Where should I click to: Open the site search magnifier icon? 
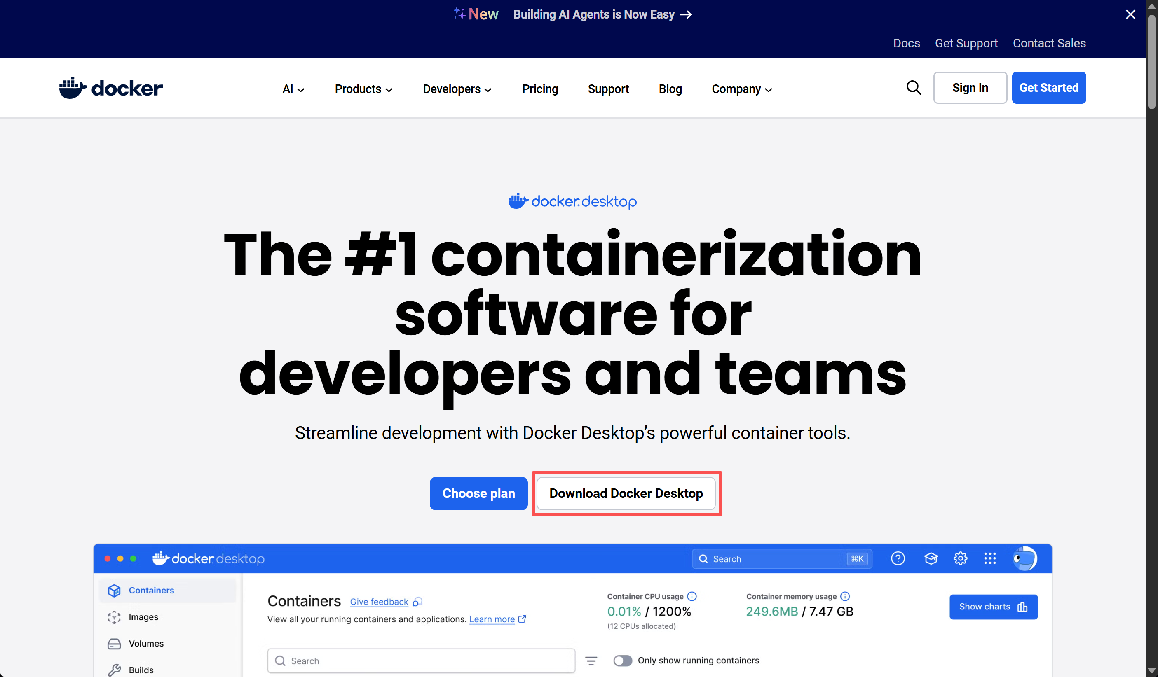click(x=914, y=88)
